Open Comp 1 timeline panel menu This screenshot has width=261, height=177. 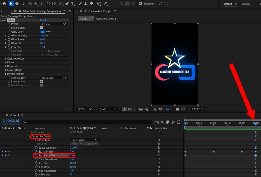[22, 115]
